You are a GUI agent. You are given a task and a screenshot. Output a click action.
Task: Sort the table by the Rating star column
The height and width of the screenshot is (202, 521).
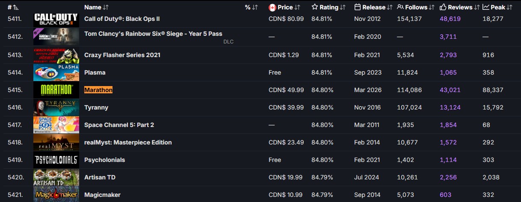328,7
